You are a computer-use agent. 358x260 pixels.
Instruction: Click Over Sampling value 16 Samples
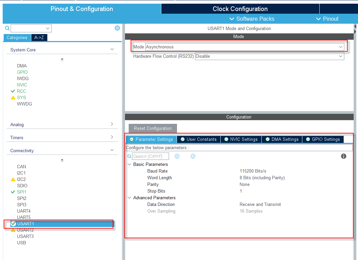251,211
